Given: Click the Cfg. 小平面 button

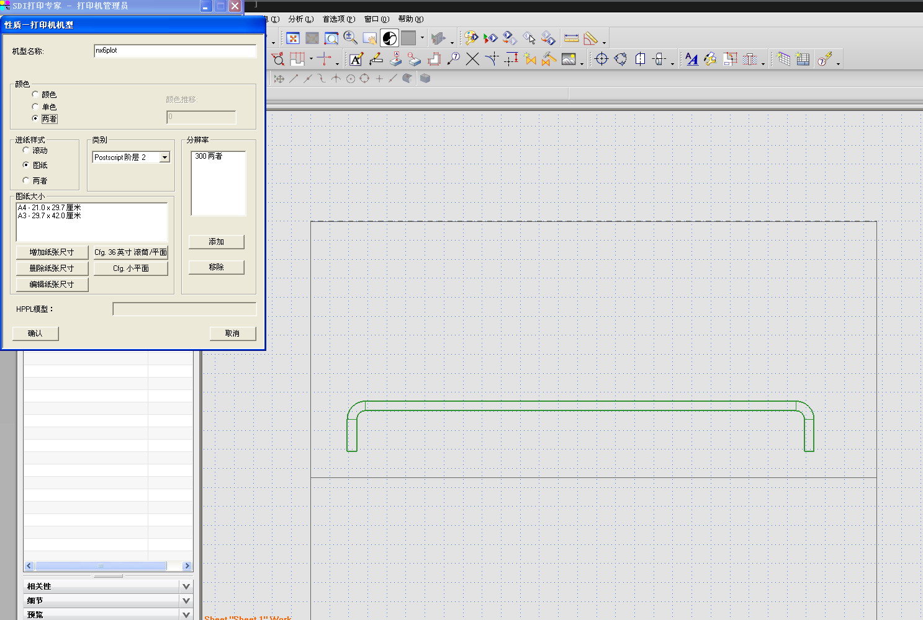Looking at the screenshot, I should pyautogui.click(x=131, y=268).
